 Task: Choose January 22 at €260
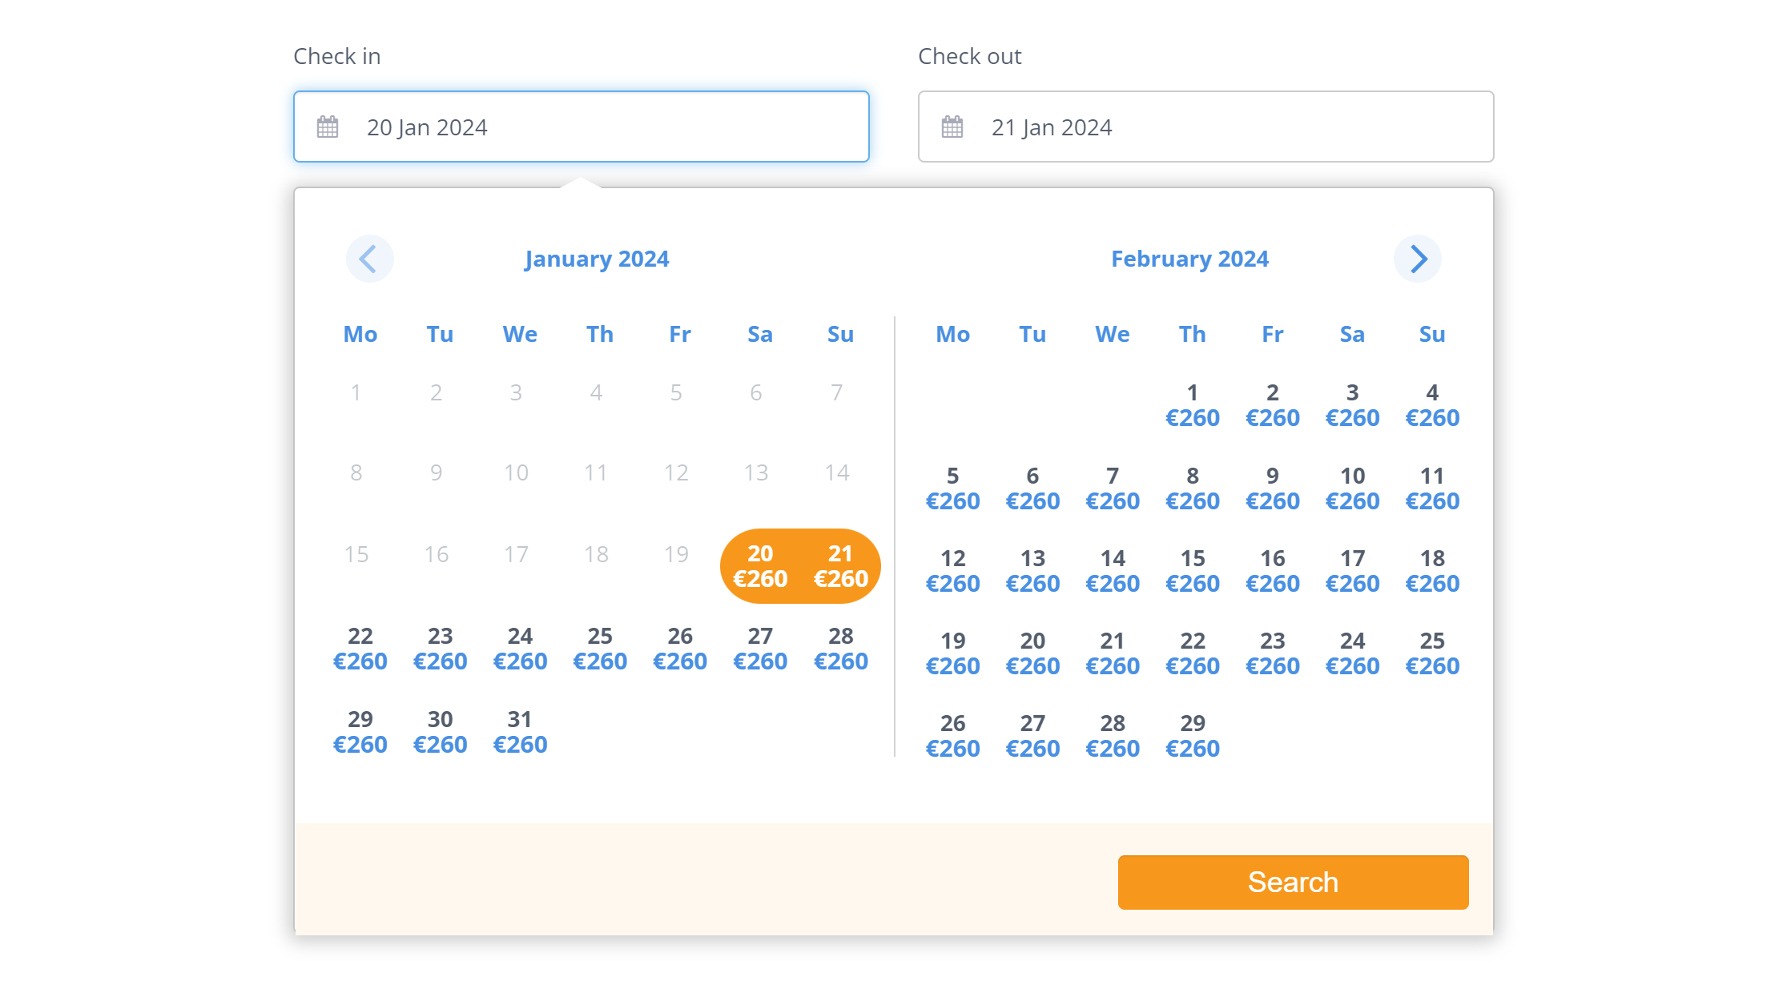click(360, 649)
